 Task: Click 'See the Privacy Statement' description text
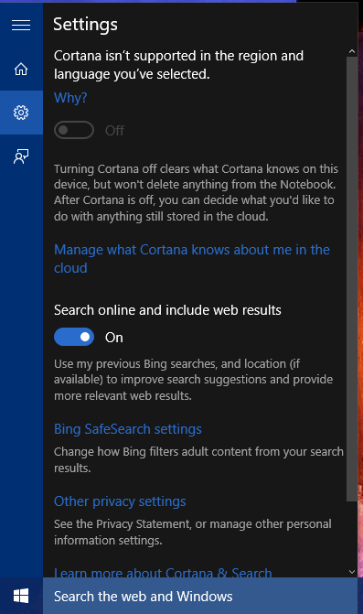click(x=192, y=533)
